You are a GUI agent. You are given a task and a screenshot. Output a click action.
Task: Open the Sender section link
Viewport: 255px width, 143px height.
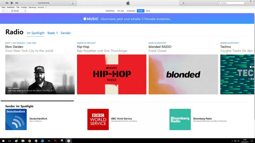point(66,33)
